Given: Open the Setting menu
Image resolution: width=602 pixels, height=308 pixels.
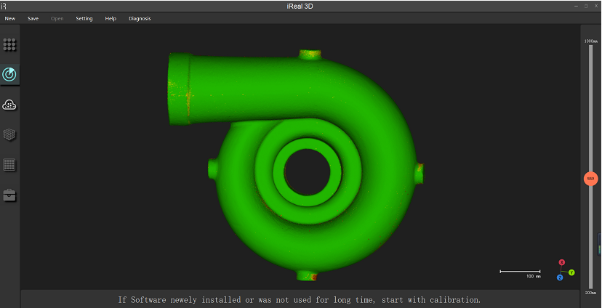Looking at the screenshot, I should tap(84, 18).
